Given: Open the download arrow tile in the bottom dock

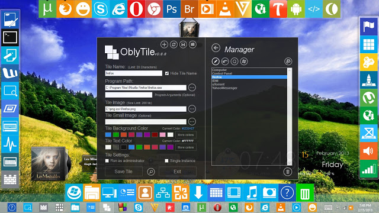Looking at the screenshot, I should tap(198, 193).
